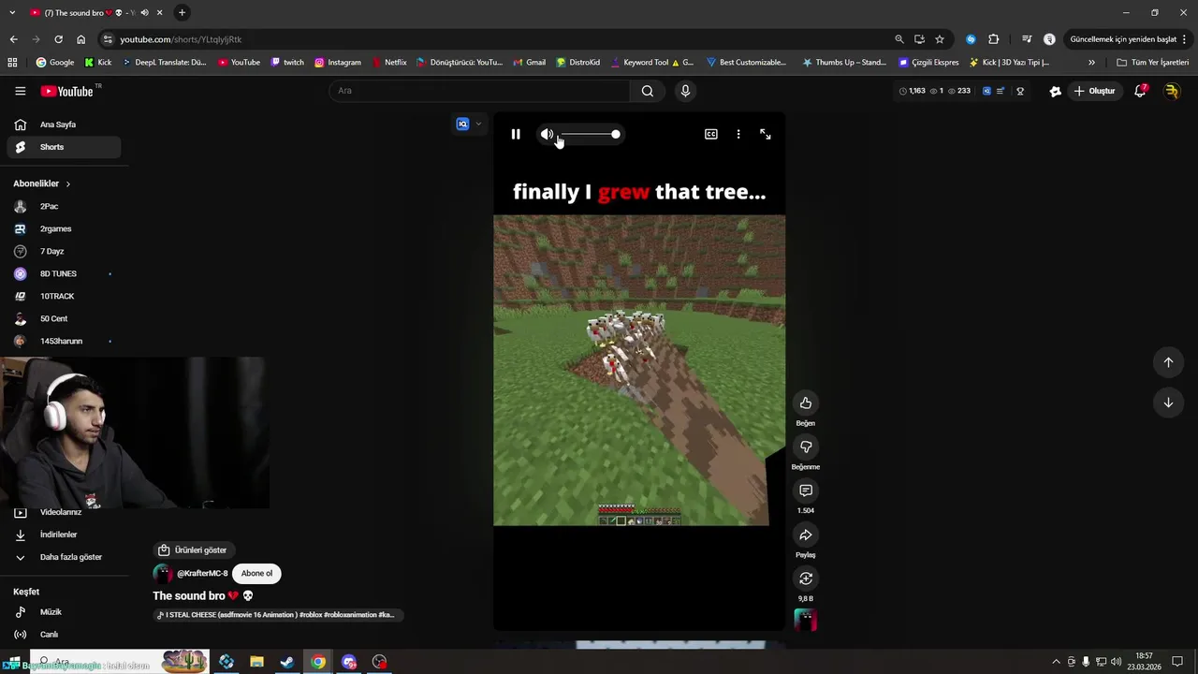Show hidden tray icons chevron

(1057, 662)
